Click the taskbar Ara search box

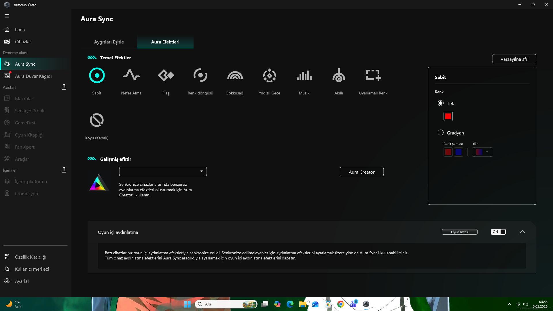click(x=226, y=304)
